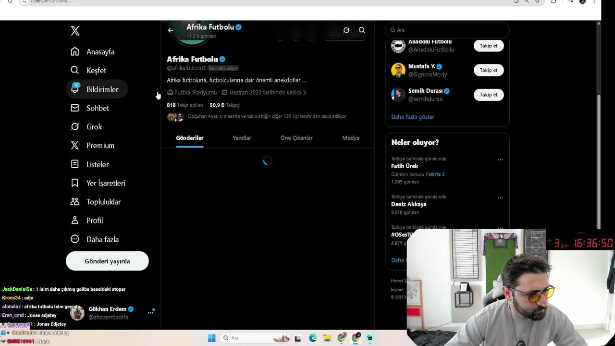Image resolution: width=615 pixels, height=346 pixels.
Task: Open Fatih'te 2 related topic link
Action: [x=435, y=174]
